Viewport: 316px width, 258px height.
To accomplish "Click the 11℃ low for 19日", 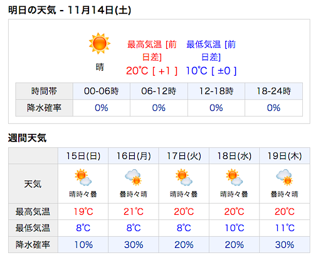I will (285, 228).
